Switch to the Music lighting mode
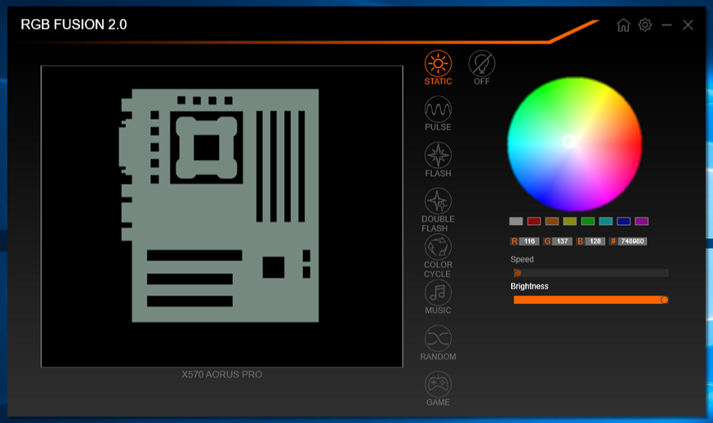 click(x=438, y=297)
